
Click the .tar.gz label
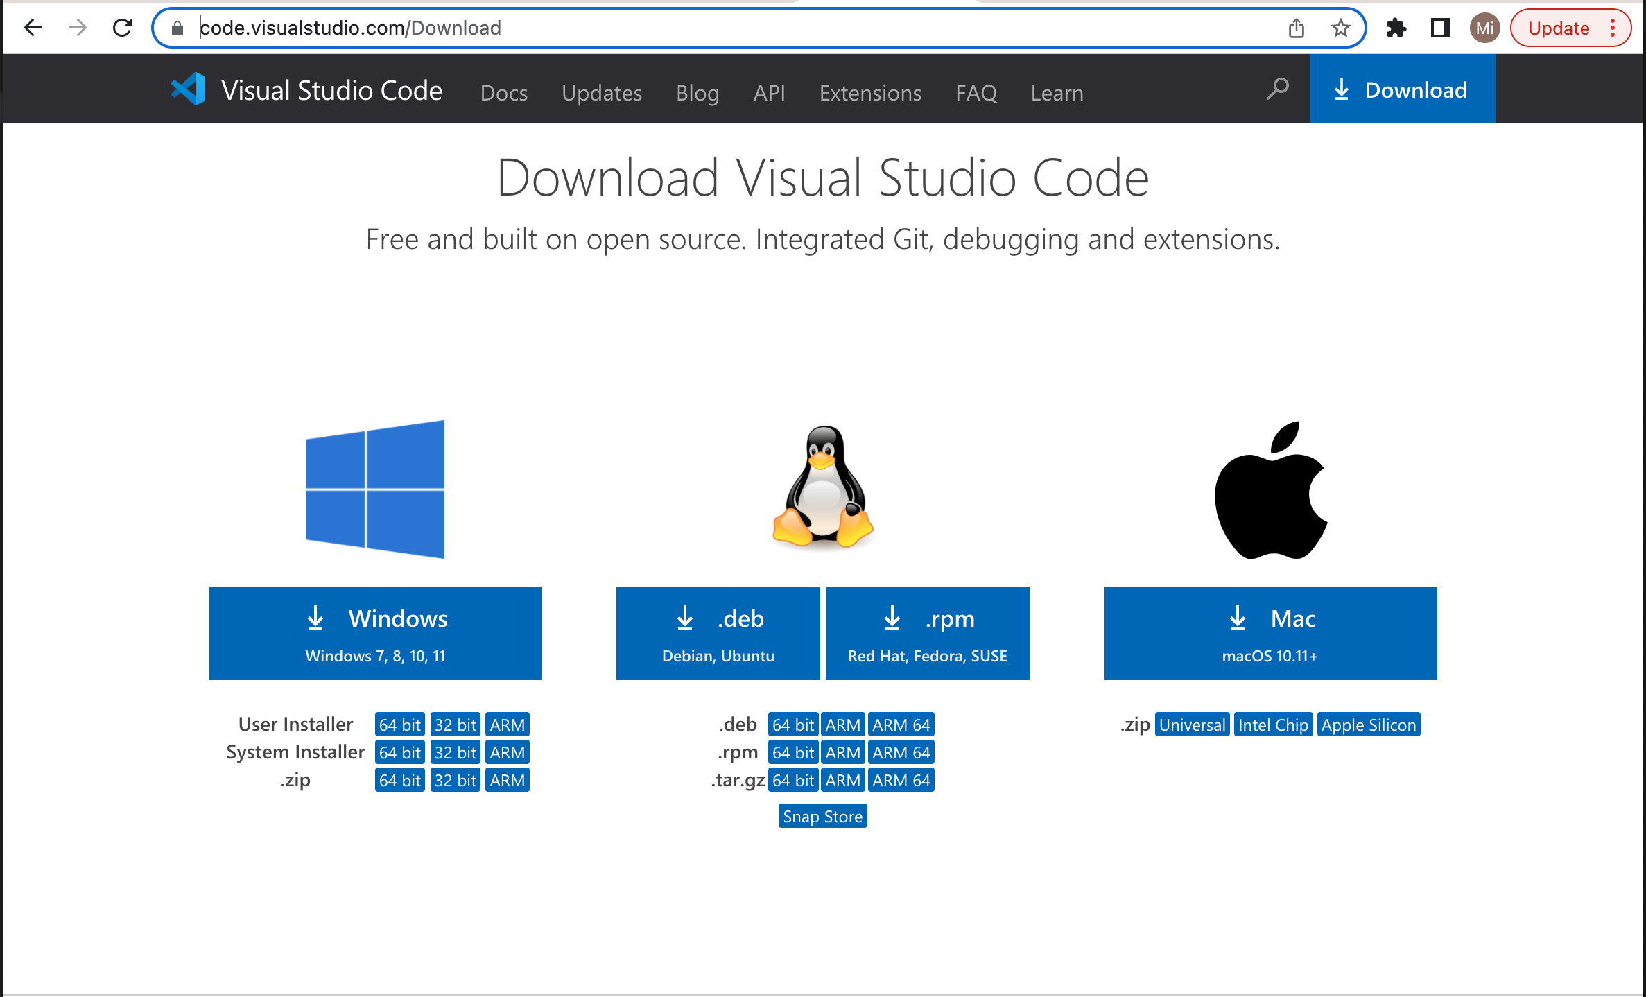738,781
